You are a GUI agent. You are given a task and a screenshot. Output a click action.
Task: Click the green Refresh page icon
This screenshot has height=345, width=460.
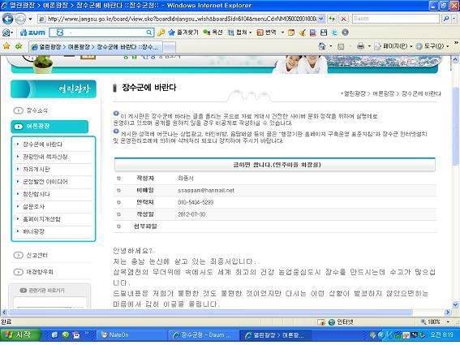(x=332, y=19)
